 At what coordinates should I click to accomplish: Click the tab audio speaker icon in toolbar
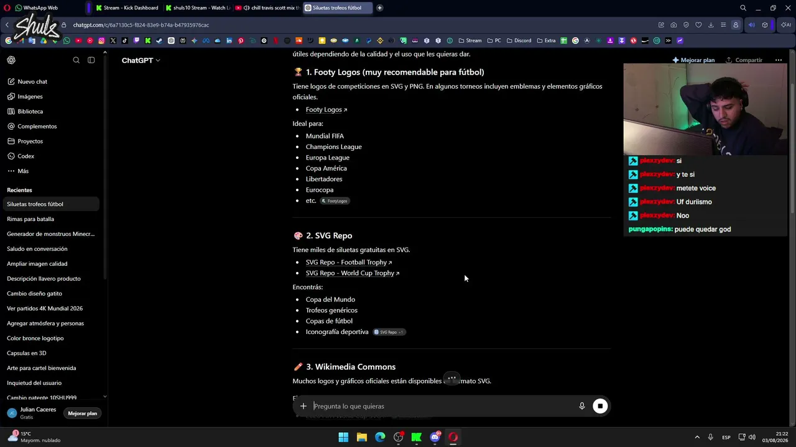751,25
